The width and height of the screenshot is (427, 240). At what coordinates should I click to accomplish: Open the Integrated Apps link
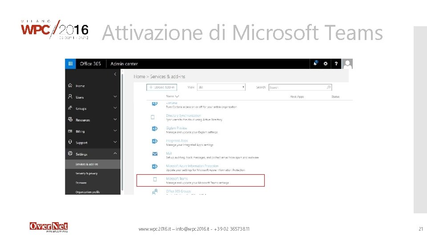[x=177, y=141]
